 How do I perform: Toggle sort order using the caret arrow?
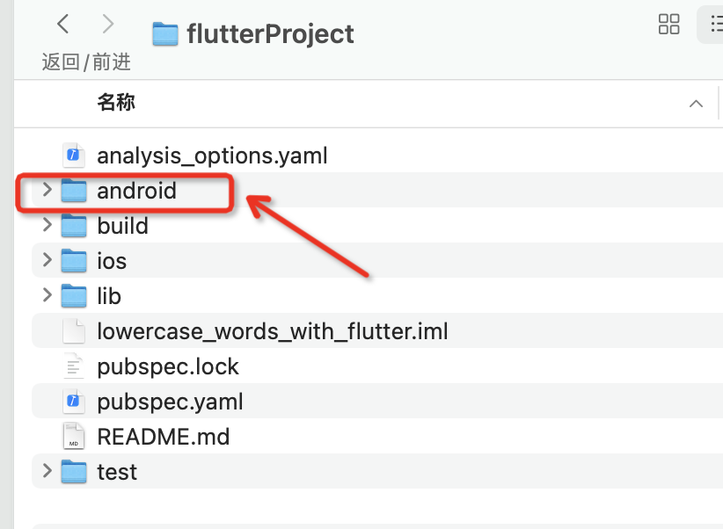[696, 104]
